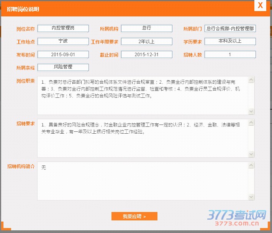Select the 工作年限要求 field showing 2年以上
The height and width of the screenshot is (233, 272).
pyautogui.click(x=146, y=41)
